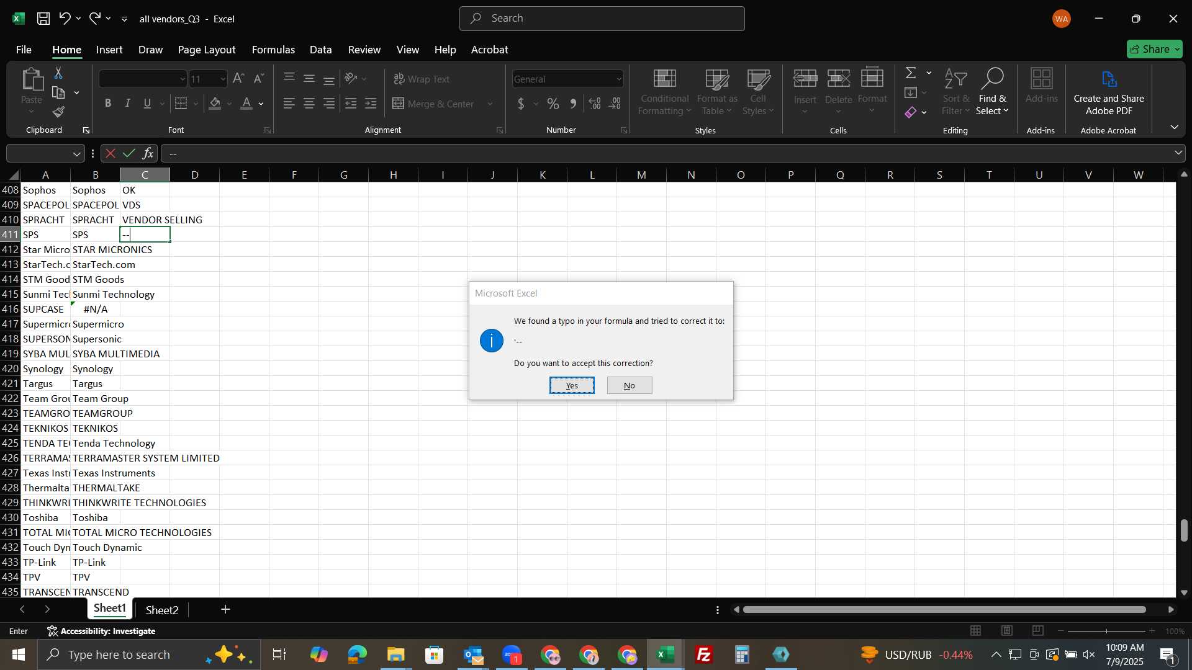Click the Align Left icon

[x=289, y=104]
